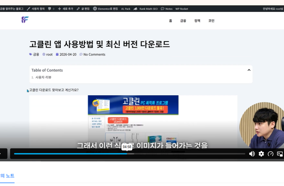Open comments bubble in admin bar
The image size is (284, 186).
51,9
